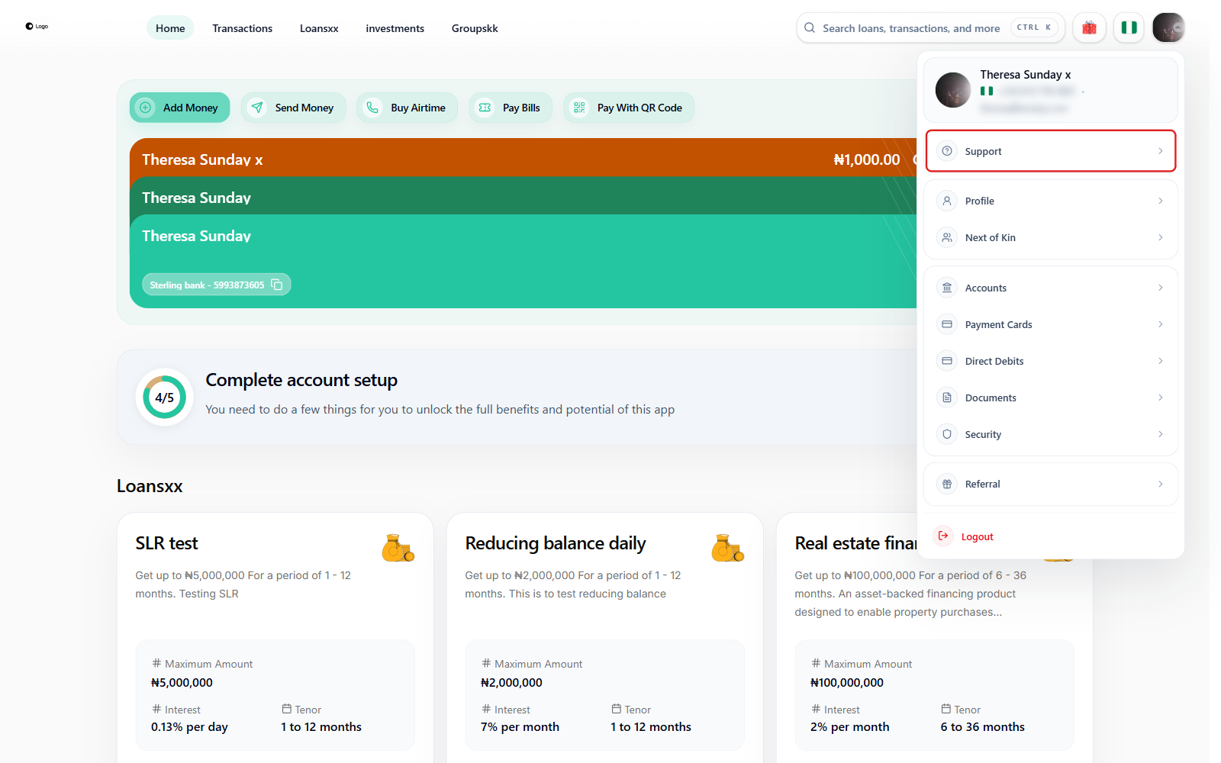Click the profile photo in dropdown panel
Image resolution: width=1221 pixels, height=763 pixels.
[x=953, y=90]
